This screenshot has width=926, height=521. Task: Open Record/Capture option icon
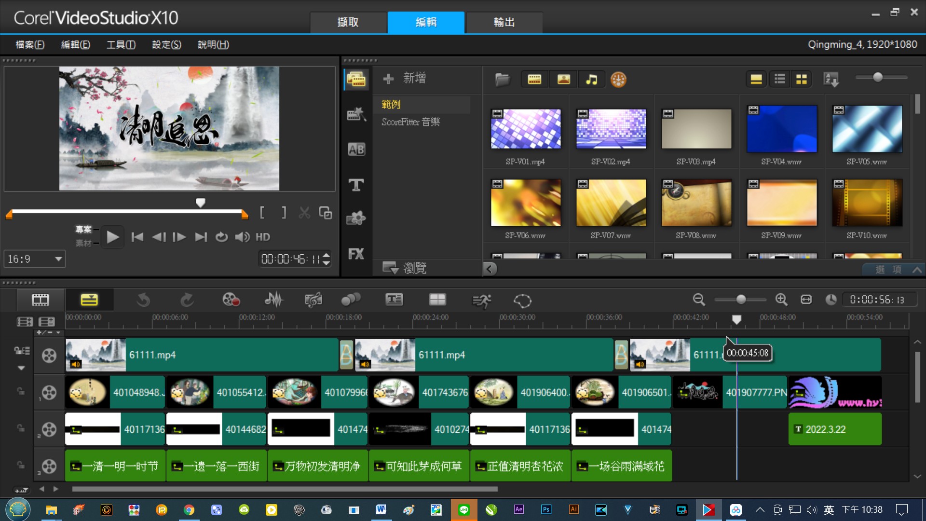click(231, 300)
